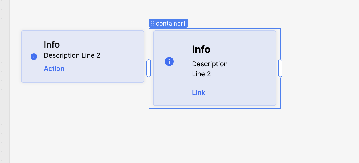Click the 'Description Line 2' text in left card
This screenshot has height=163, width=359.
pyautogui.click(x=72, y=55)
